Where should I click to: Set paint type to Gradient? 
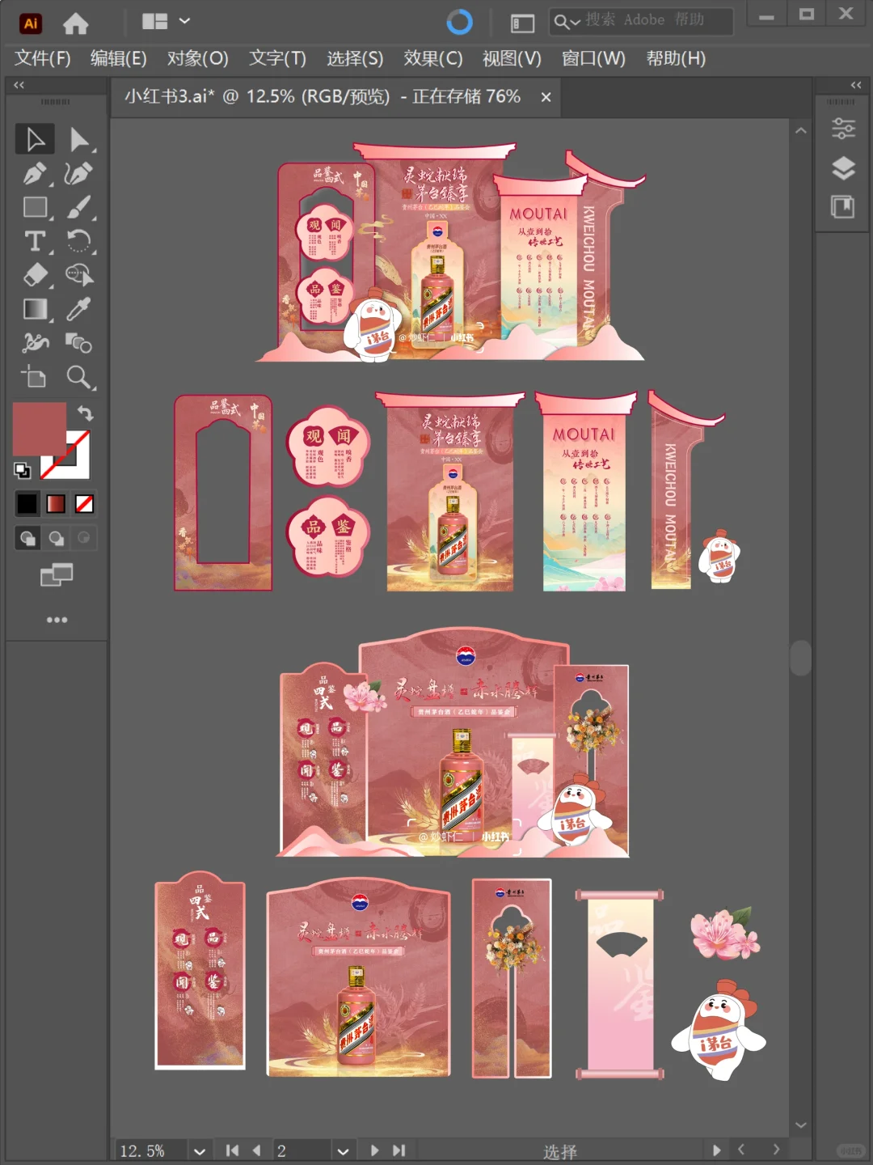pyautogui.click(x=56, y=504)
